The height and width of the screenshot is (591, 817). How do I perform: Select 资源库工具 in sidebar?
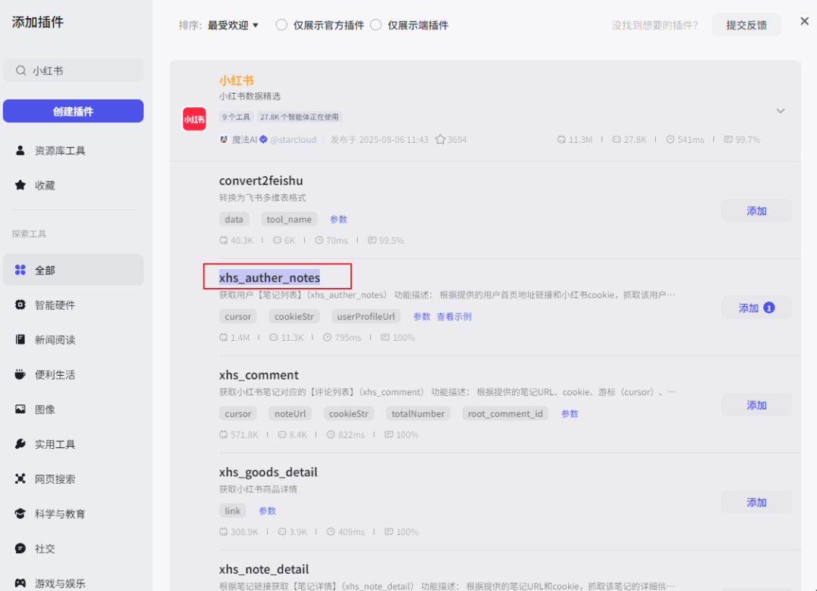coord(73,150)
